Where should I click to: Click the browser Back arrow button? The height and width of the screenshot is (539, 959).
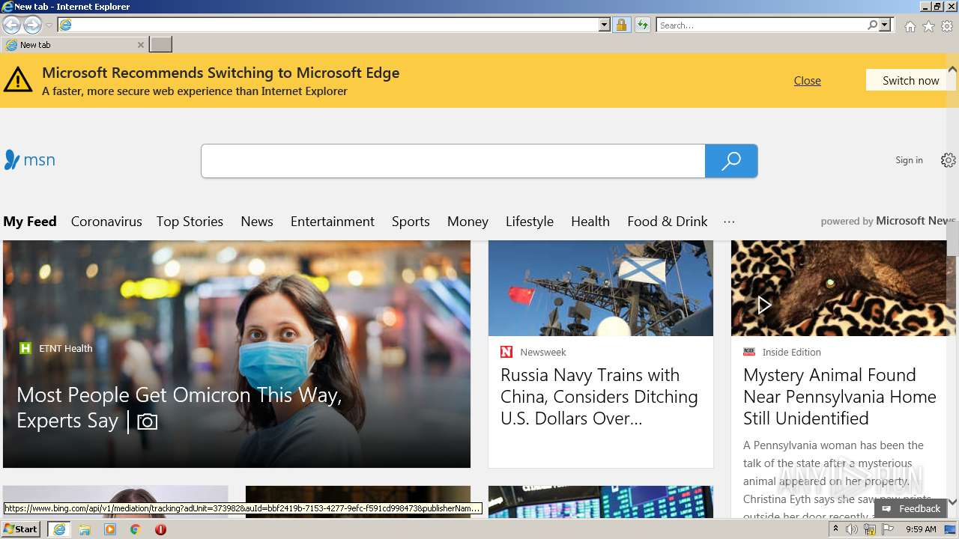(11, 25)
